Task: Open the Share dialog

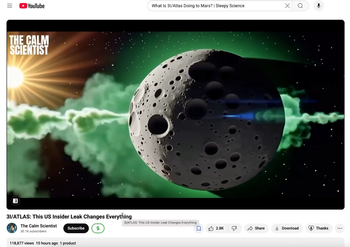Action: (x=256, y=229)
